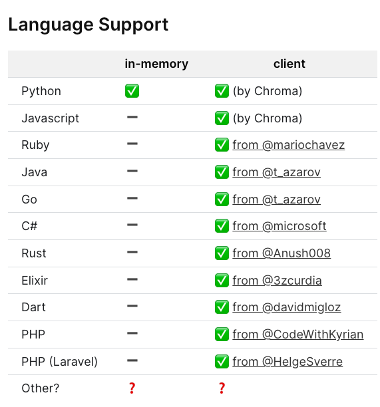The height and width of the screenshot is (407, 380).
Task: Open the from @mariochavez Ruby client link
Action: tap(288, 145)
